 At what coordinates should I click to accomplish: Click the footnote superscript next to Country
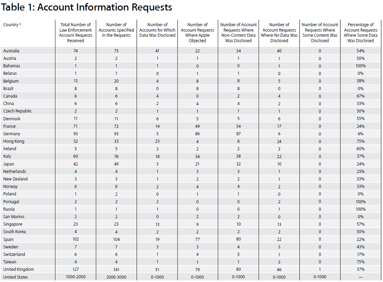pos(20,24)
